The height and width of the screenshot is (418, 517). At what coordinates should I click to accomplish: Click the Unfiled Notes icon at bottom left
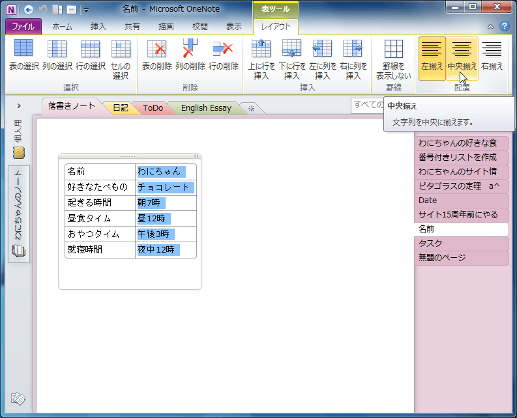(x=18, y=398)
